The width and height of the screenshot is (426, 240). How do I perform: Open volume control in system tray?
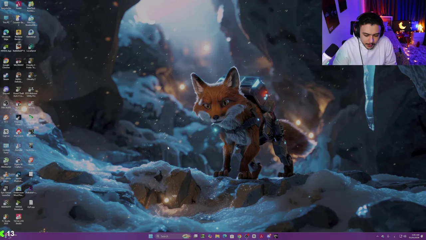point(405,236)
